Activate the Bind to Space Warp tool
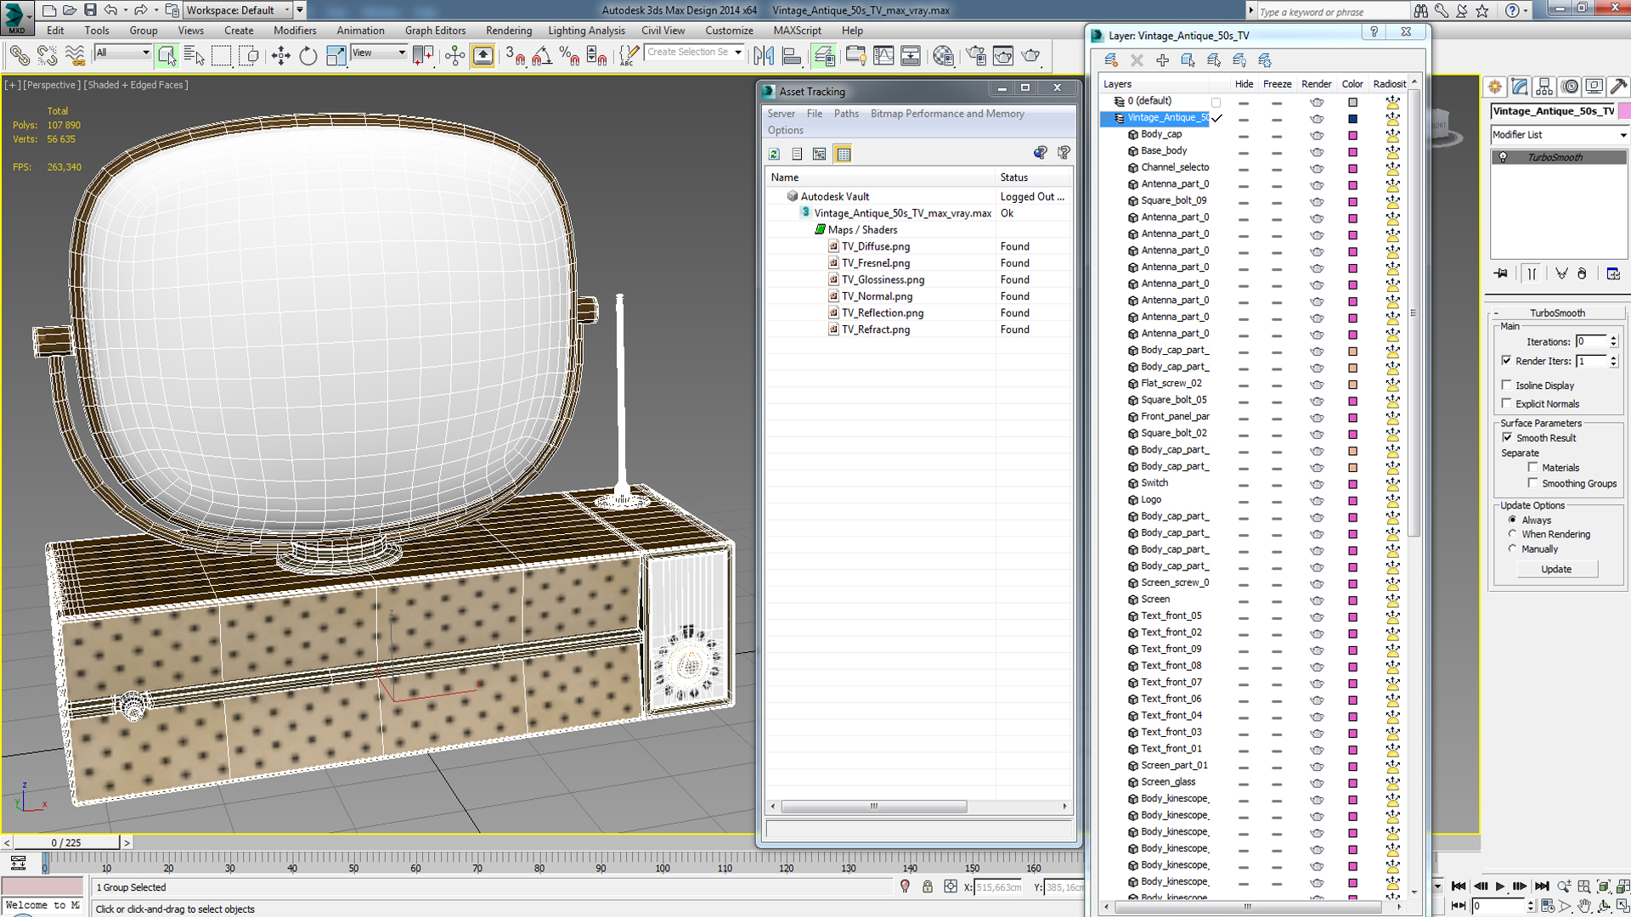Viewport: 1631px width, 917px height. pos(76,56)
